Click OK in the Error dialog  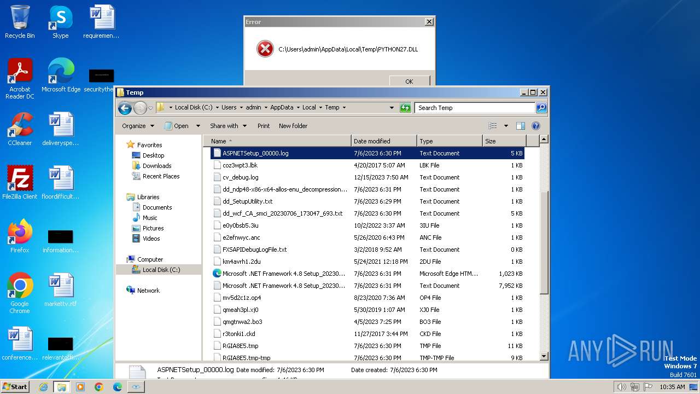coord(409,81)
